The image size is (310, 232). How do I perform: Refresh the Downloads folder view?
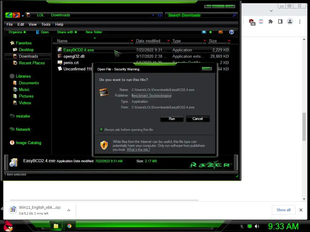click(160, 15)
